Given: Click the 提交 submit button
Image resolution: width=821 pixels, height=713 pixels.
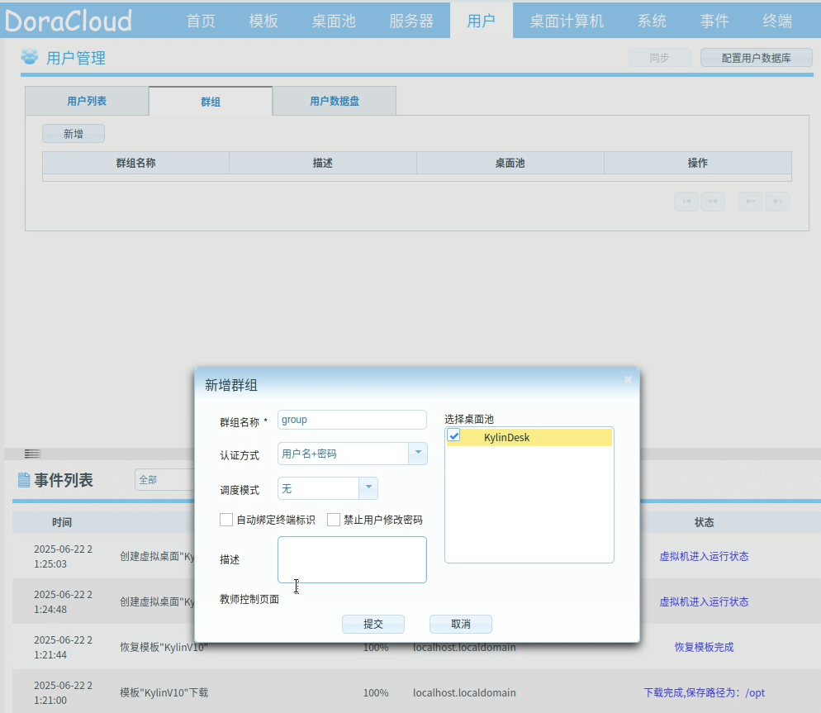Looking at the screenshot, I should (x=373, y=624).
